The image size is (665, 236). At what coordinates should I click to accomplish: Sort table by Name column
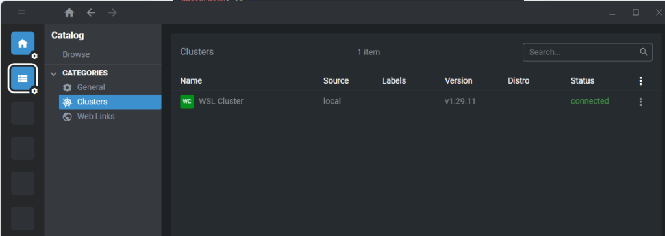[x=191, y=80]
